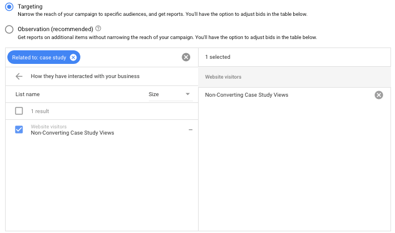This screenshot has height=233, width=395.
Task: Sort by the List name column header
Action: 28,94
